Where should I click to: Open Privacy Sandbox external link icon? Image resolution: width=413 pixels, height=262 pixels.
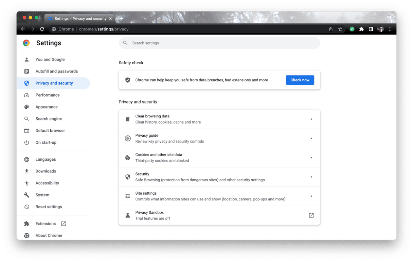[311, 215]
